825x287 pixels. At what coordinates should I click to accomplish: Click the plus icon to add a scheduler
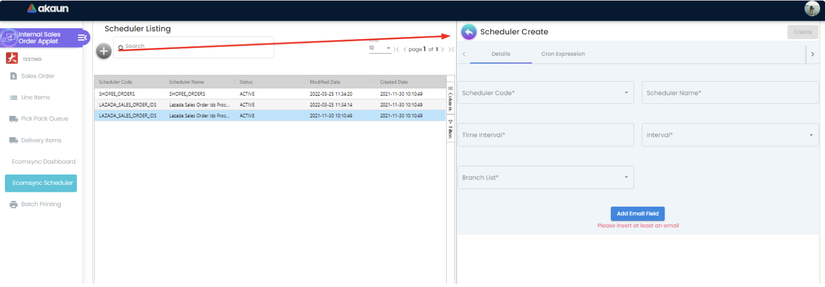[104, 51]
